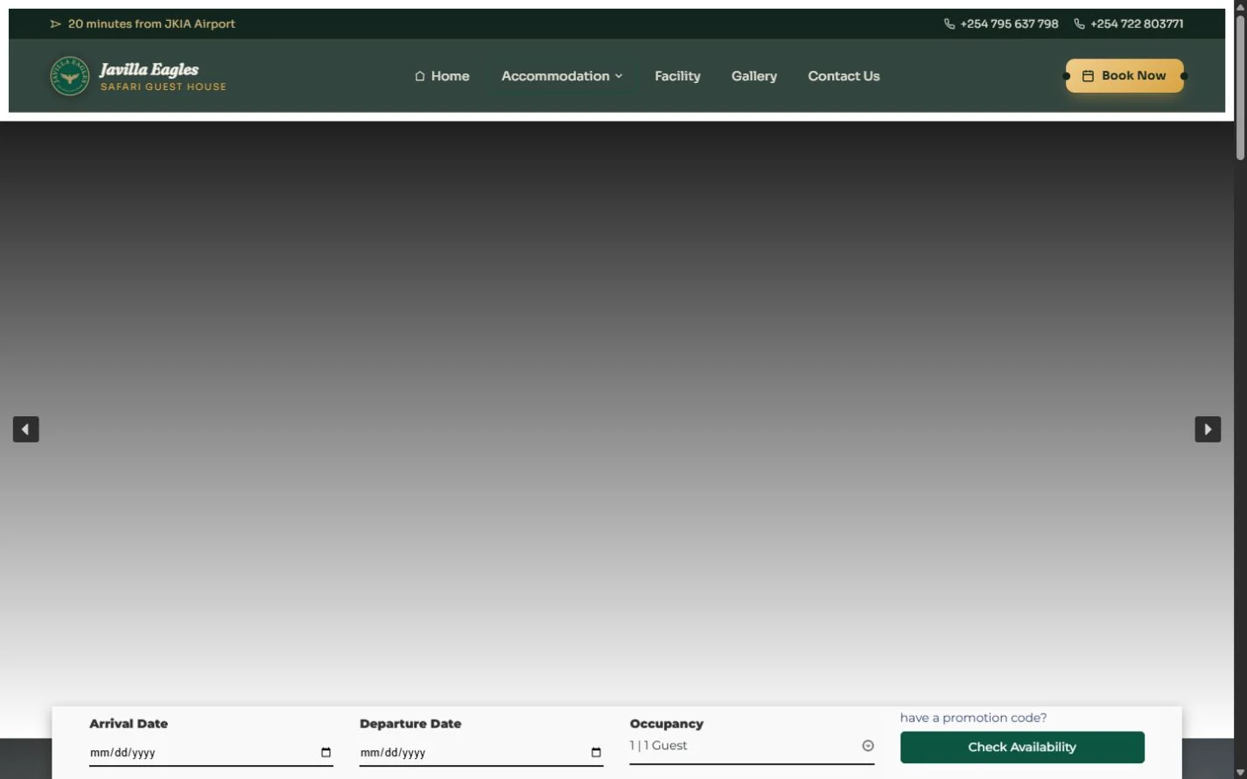Open the Gallery page
Viewport: 1247px width, 779px height.
[x=754, y=76]
